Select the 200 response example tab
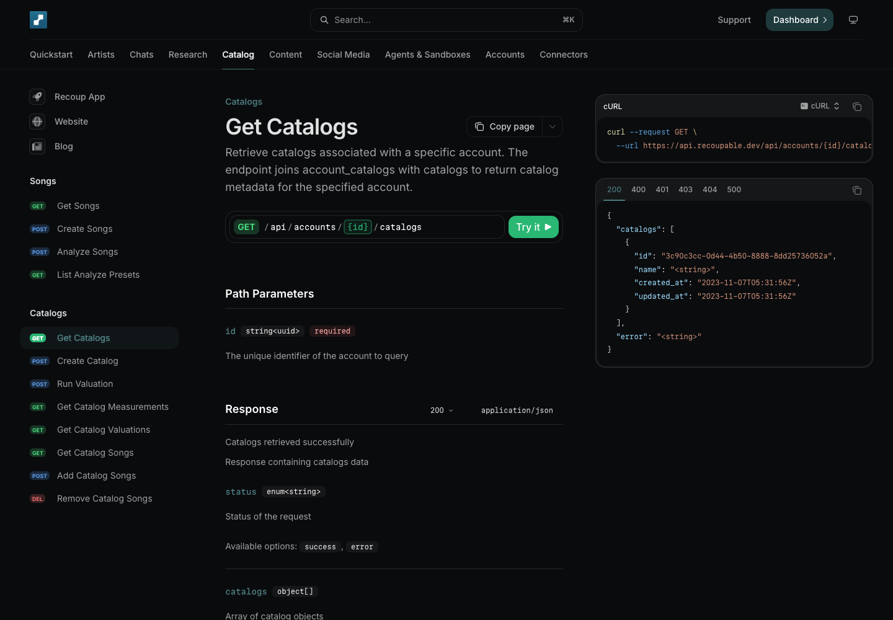Screen dimensions: 893x620 pyautogui.click(x=614, y=190)
